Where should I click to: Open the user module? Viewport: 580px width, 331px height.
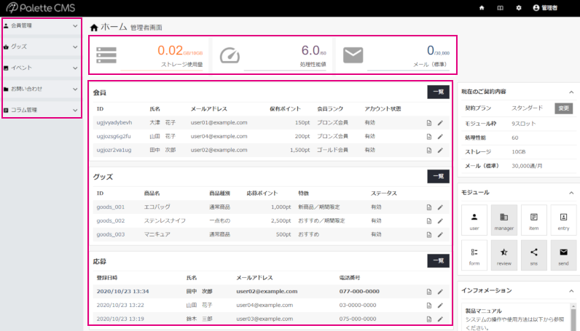[x=474, y=220]
